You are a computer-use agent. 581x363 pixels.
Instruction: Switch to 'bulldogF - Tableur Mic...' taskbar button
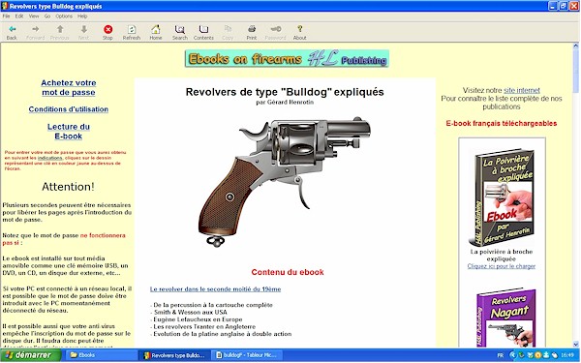click(246, 355)
